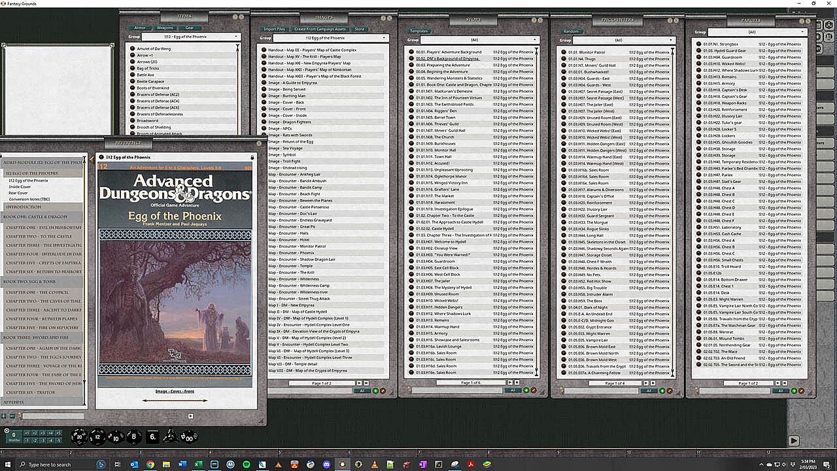Click the Windows search box in taskbar
The height and width of the screenshot is (471, 837).
pos(49,464)
